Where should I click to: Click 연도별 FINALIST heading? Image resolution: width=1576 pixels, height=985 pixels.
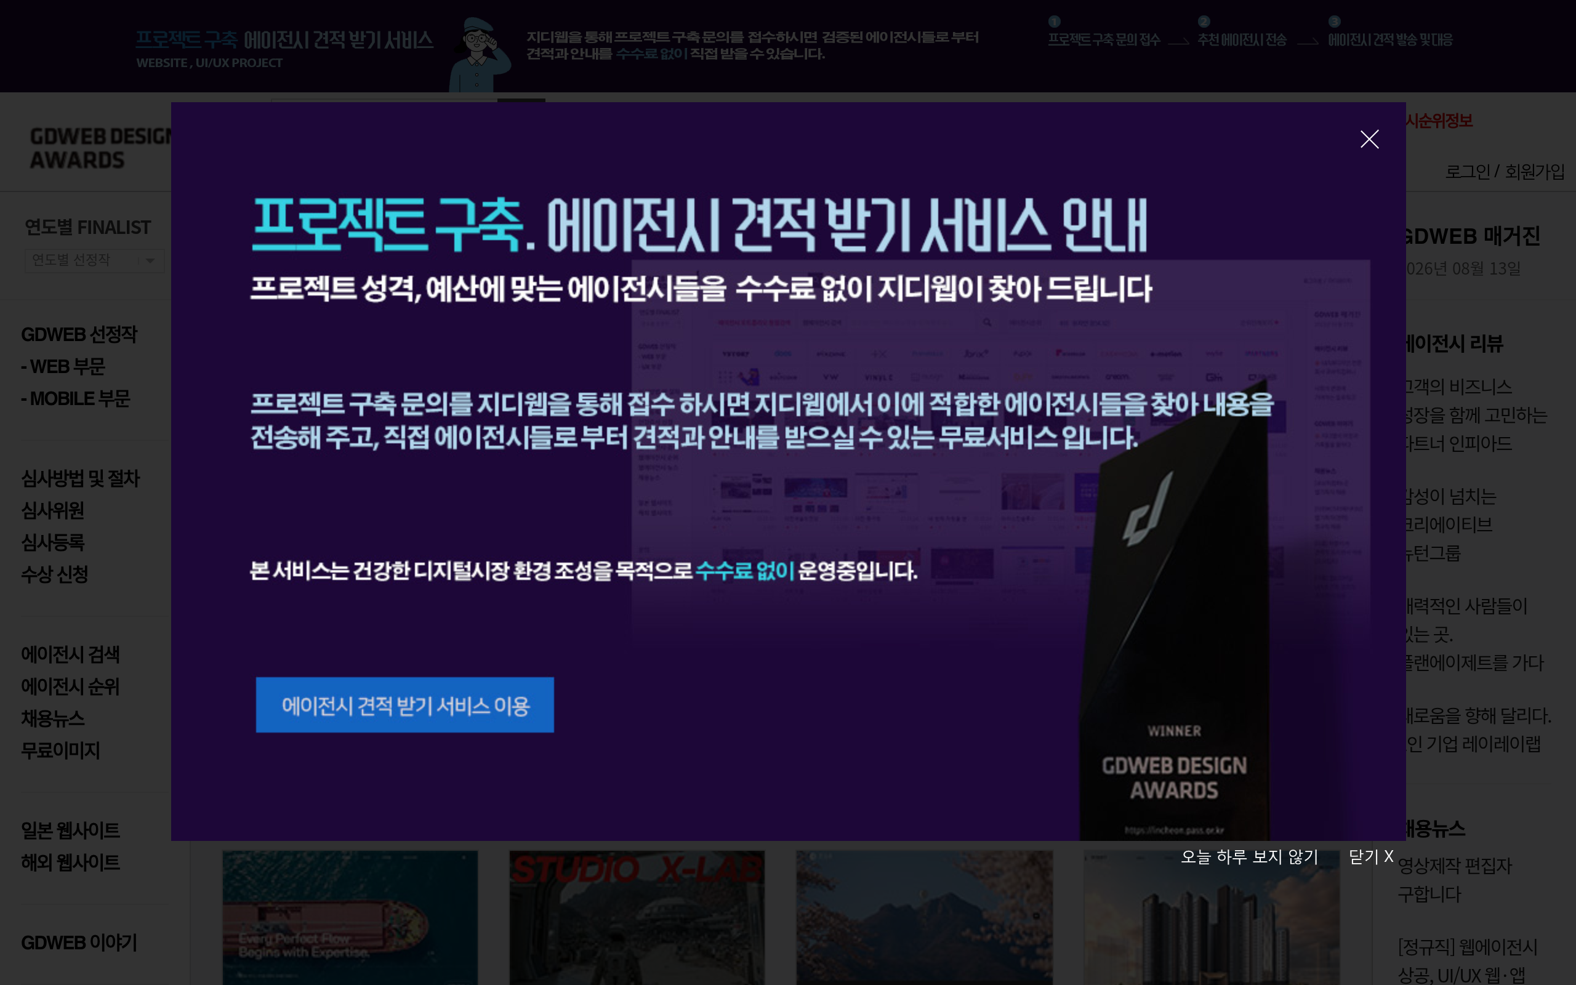click(87, 227)
